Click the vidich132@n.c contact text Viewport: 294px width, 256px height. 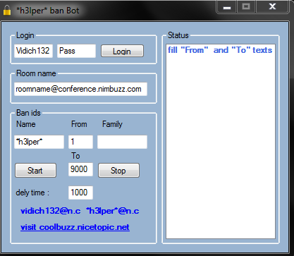tap(51, 211)
